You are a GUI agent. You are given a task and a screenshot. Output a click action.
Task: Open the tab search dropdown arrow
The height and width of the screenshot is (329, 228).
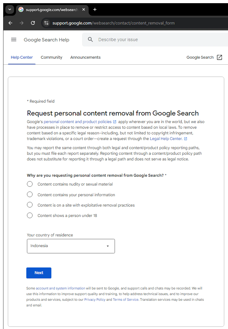[10, 9]
